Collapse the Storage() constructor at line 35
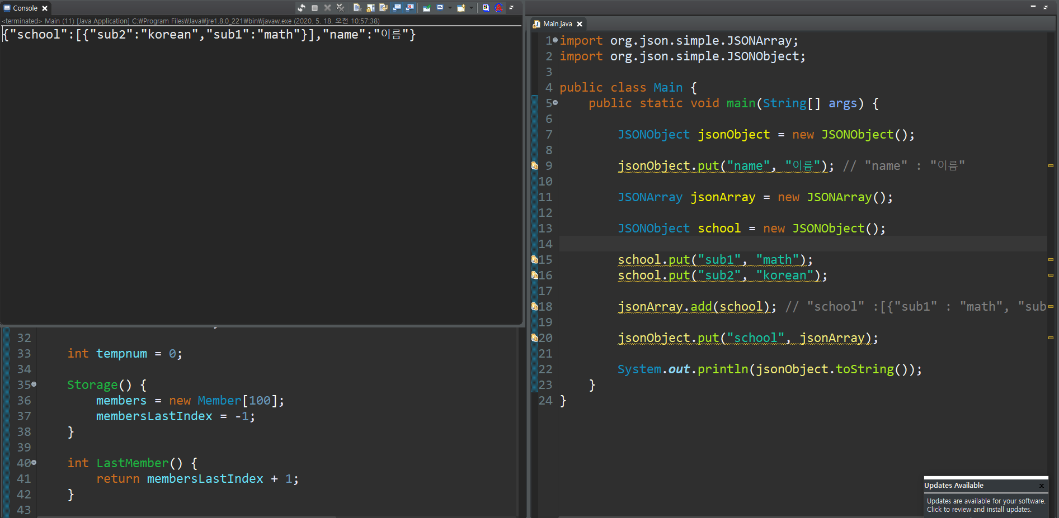The width and height of the screenshot is (1059, 518). pyautogui.click(x=34, y=384)
